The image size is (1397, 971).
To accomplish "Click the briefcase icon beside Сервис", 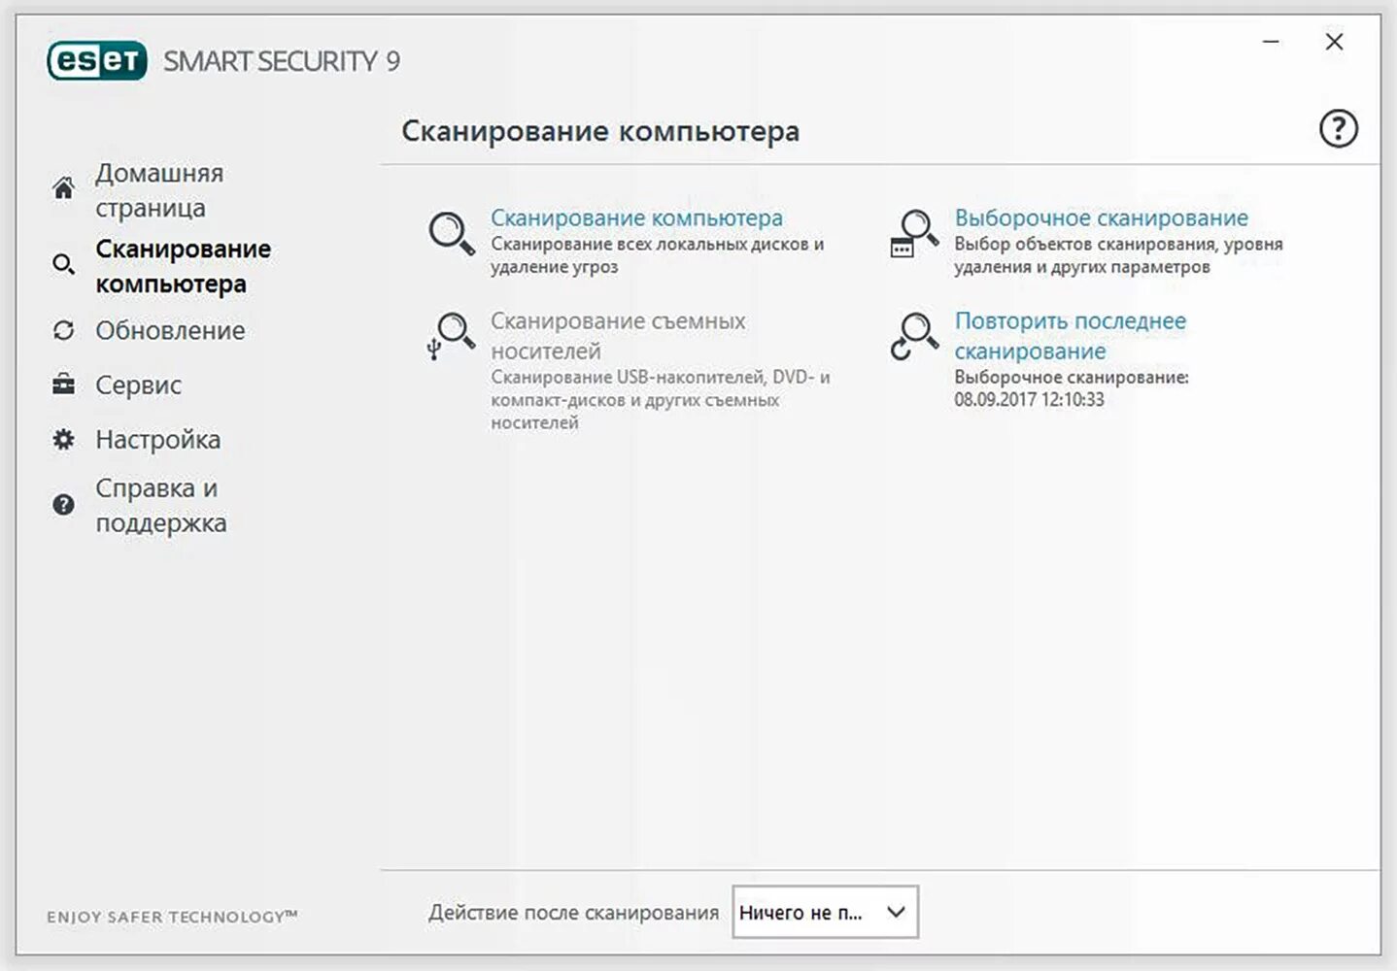I will click(x=63, y=385).
